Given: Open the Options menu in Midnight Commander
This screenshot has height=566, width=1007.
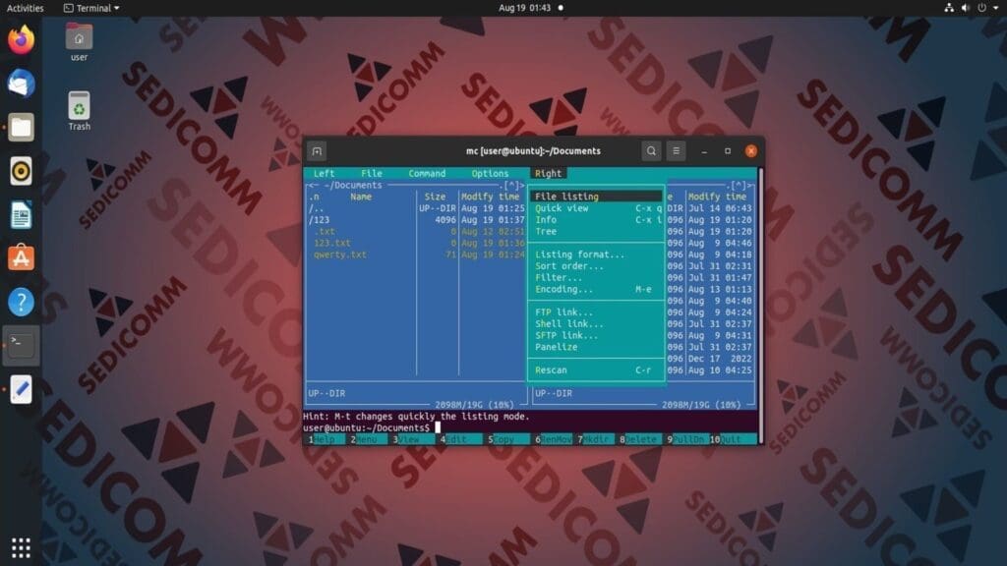Looking at the screenshot, I should (x=490, y=173).
